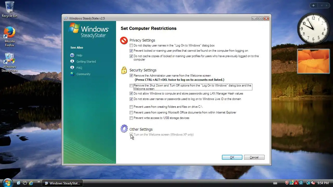The image size is (333, 187).
Task: Select the Windows SteadyState desktop shortcut
Action: pyautogui.click(x=10, y=63)
